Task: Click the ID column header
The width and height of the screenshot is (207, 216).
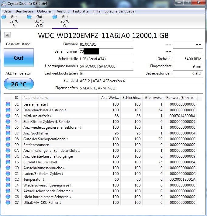Action: click(x=16, y=98)
